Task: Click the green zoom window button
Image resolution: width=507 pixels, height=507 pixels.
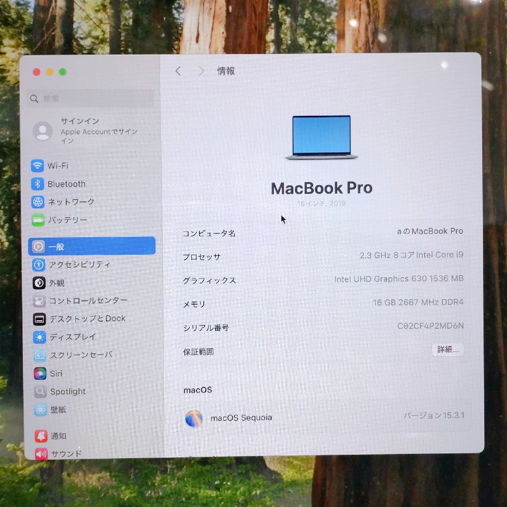Action: (63, 72)
